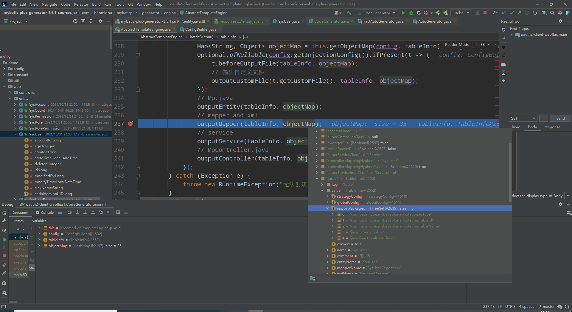The height and width of the screenshot is (312, 572).
Task: Click the popup vertical scrollbar
Action: [510, 173]
